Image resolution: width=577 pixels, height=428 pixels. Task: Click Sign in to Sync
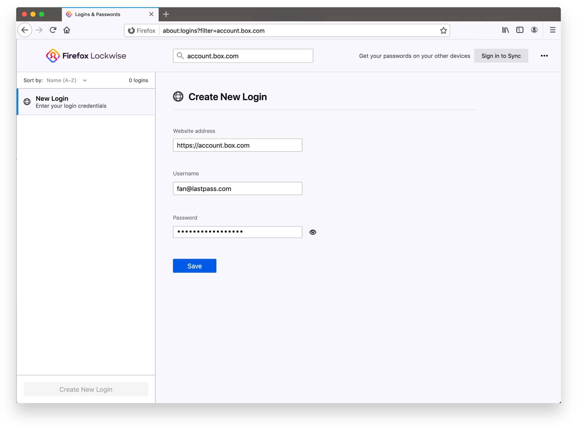click(501, 56)
